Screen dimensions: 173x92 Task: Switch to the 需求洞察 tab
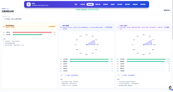[x=127, y=4]
